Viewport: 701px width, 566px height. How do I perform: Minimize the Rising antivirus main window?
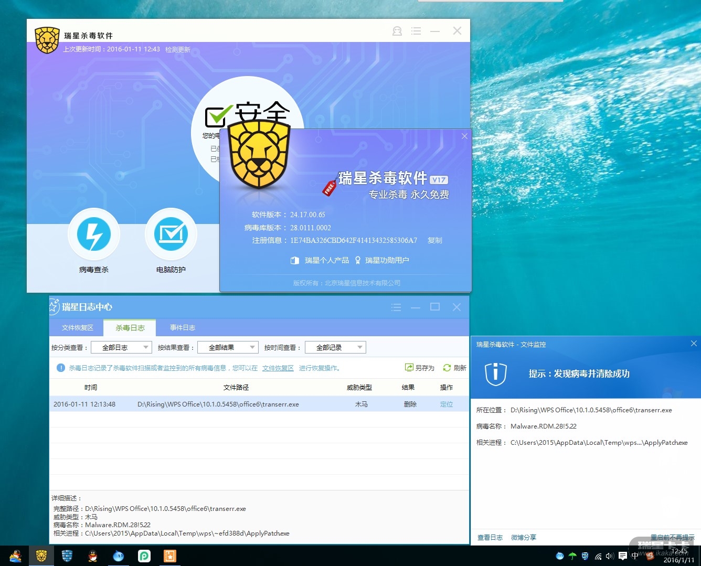point(435,31)
